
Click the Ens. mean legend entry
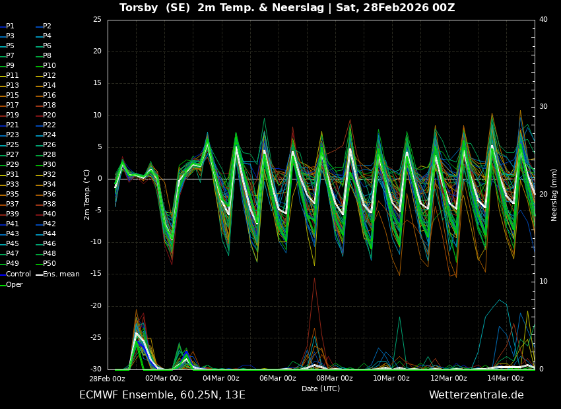(61, 274)
